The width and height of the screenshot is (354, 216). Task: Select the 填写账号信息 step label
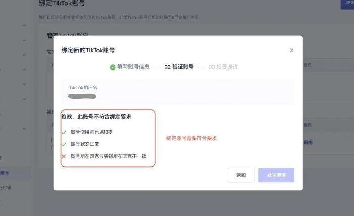pyautogui.click(x=133, y=67)
